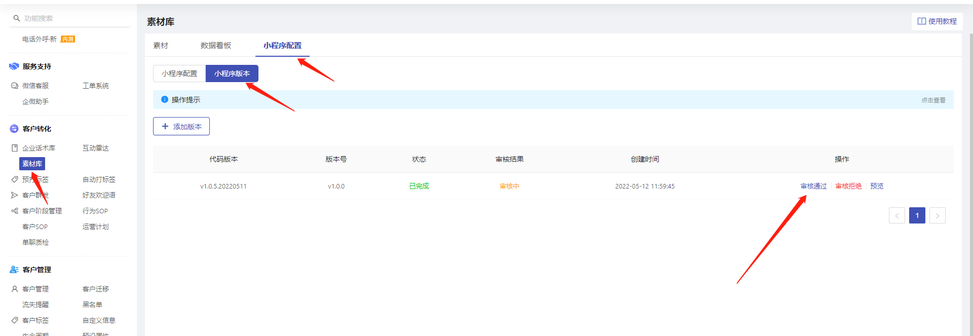This screenshot has width=973, height=336.
Task: Click the 已完成 status cell
Action: [x=419, y=186]
